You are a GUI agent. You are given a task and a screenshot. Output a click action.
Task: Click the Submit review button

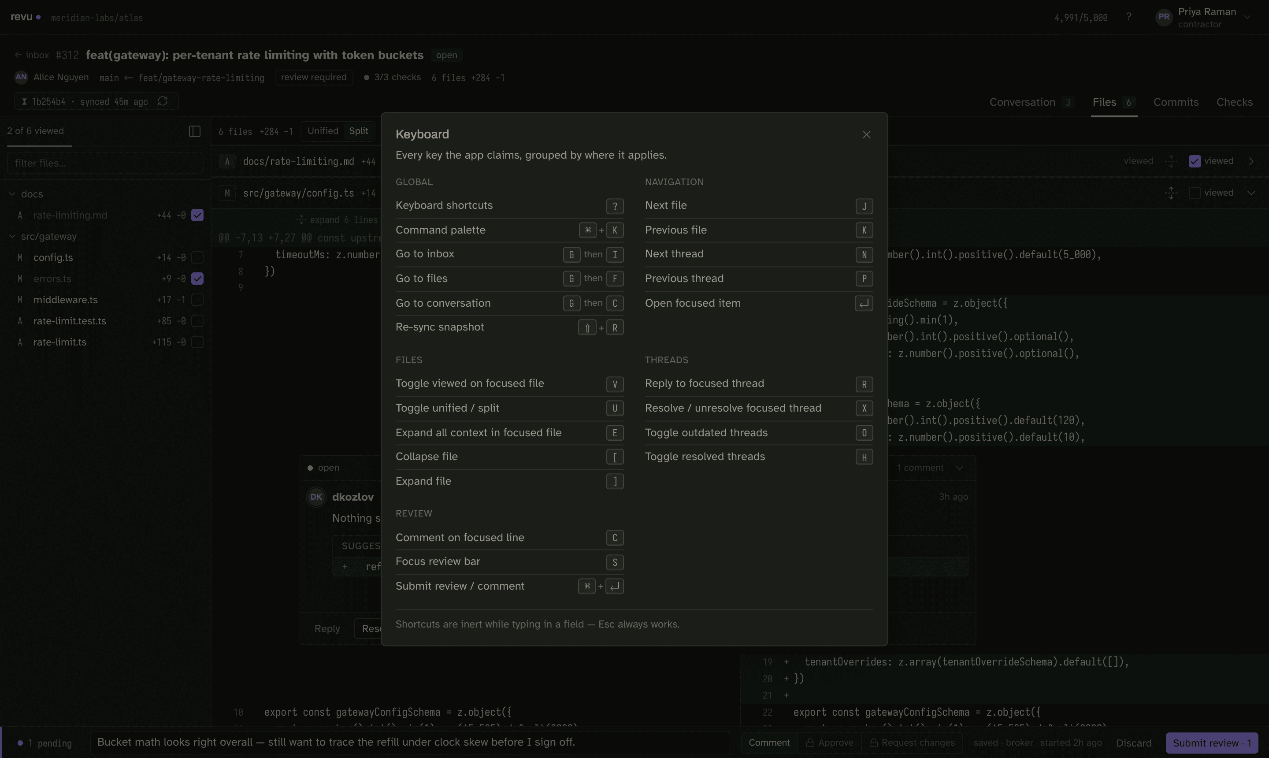pos(1212,743)
